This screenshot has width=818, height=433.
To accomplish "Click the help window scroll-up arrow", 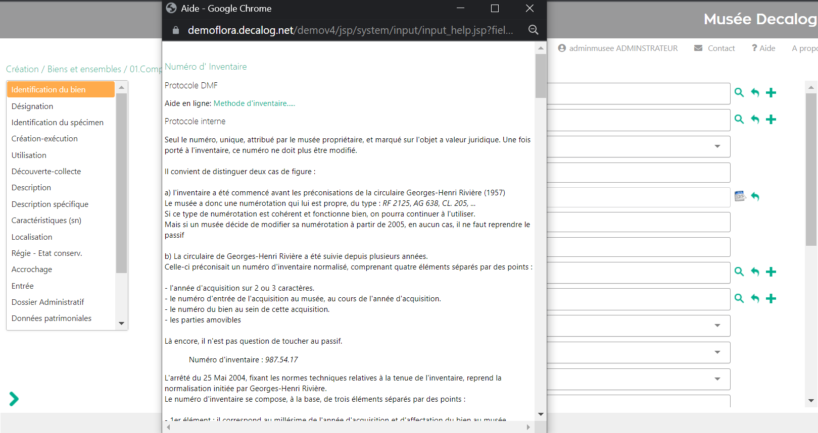I will click(x=541, y=48).
